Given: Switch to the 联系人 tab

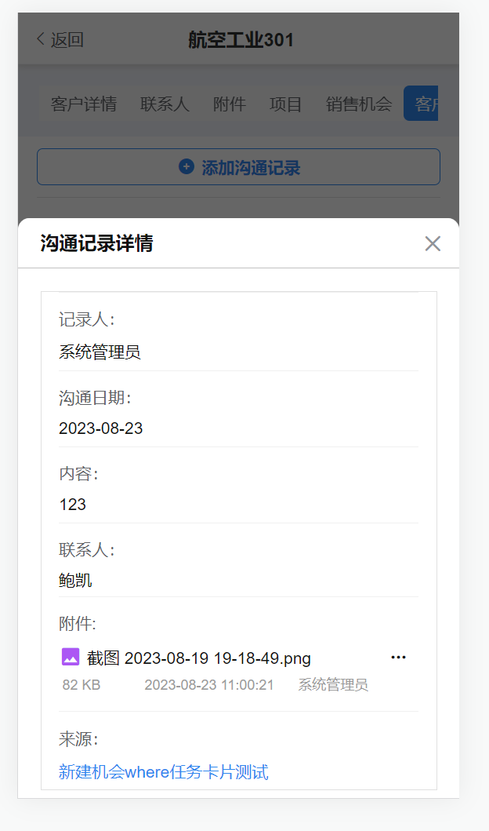Looking at the screenshot, I should pos(165,104).
